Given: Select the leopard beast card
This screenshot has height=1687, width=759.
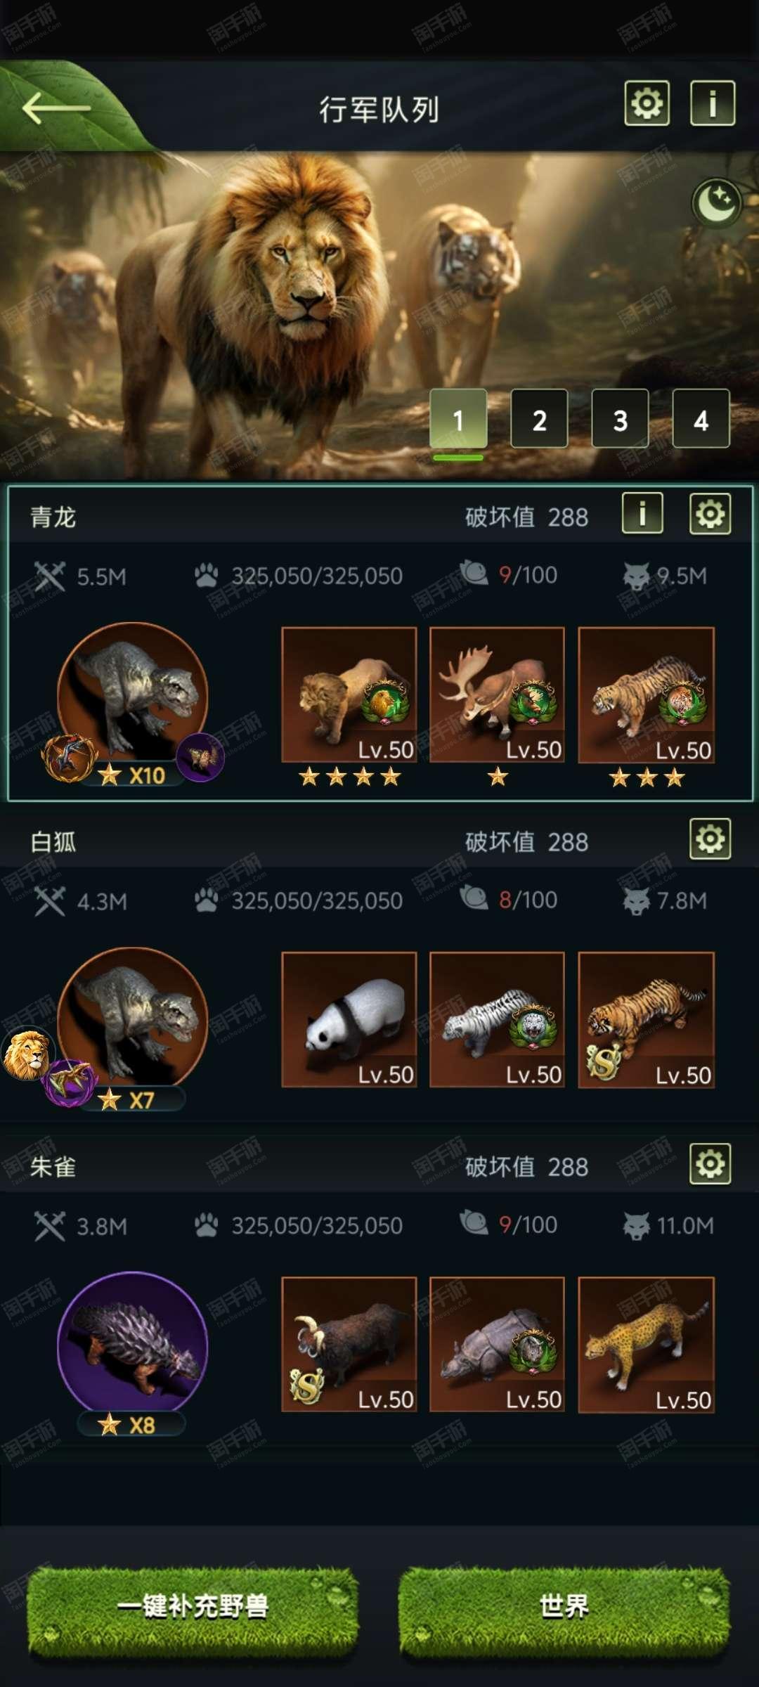Looking at the screenshot, I should coord(647,1345).
